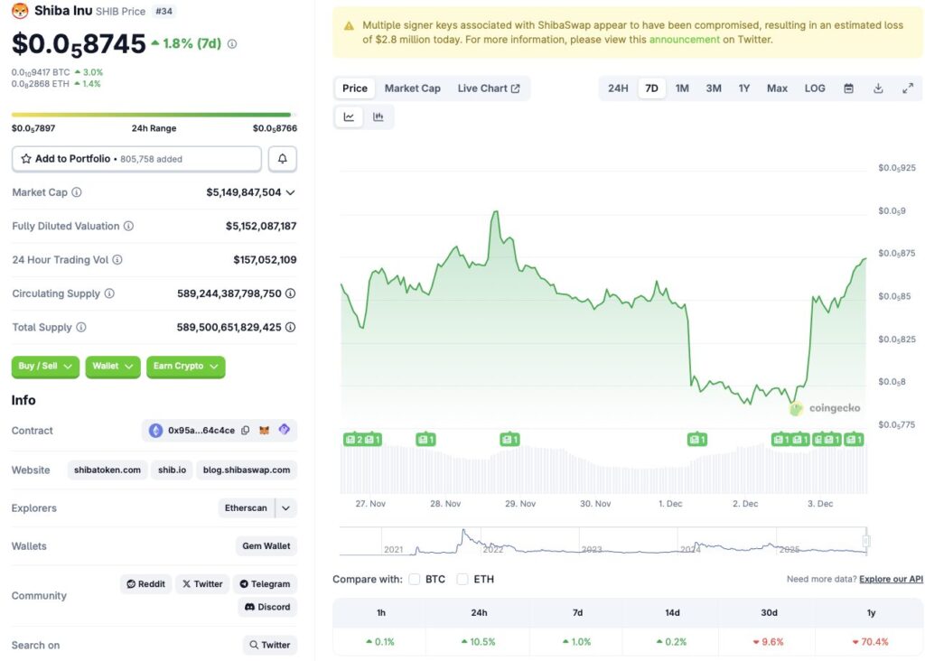The height and width of the screenshot is (661, 925).
Task: Switch to the Market Cap tab
Action: 412,88
